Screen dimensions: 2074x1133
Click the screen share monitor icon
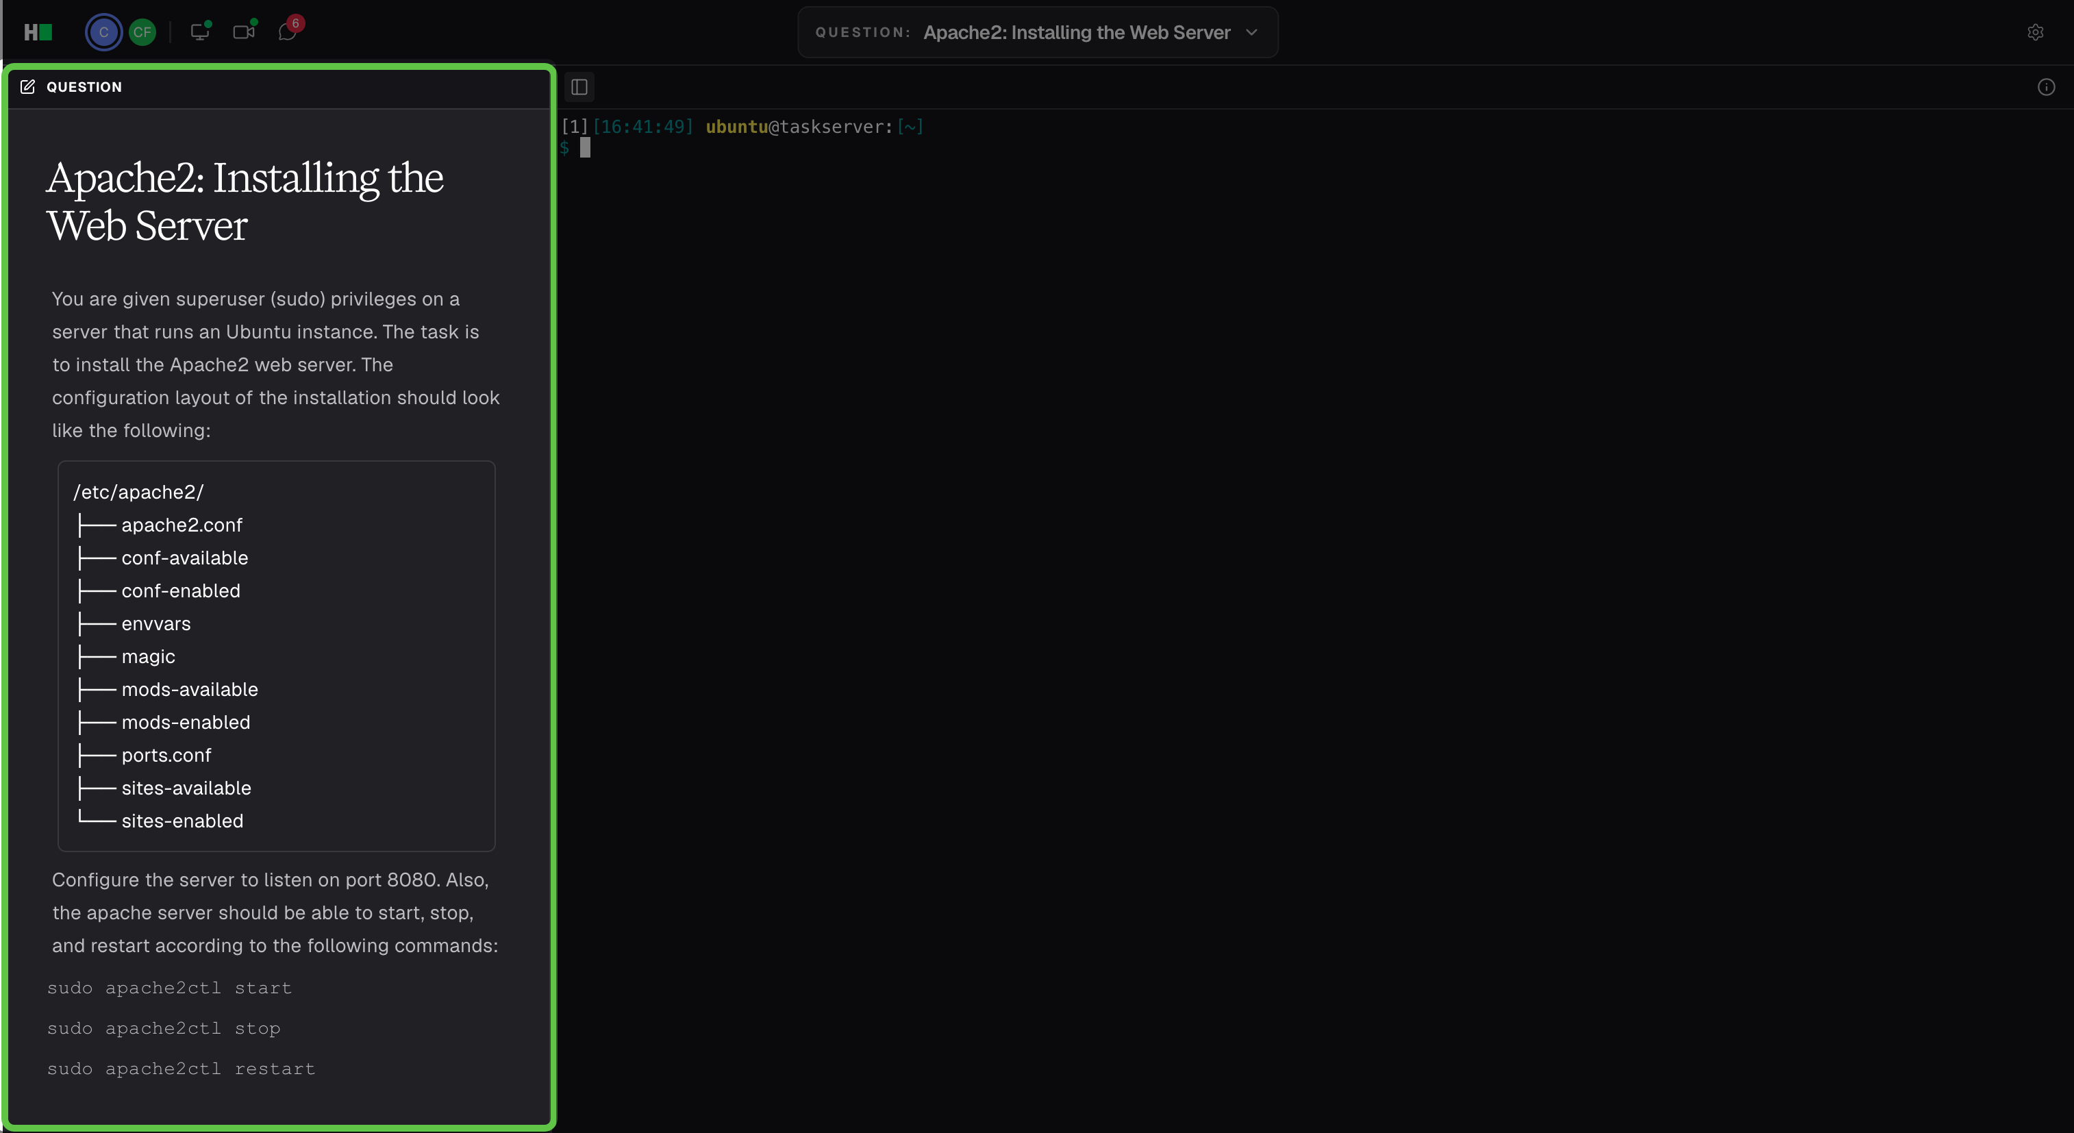(200, 32)
